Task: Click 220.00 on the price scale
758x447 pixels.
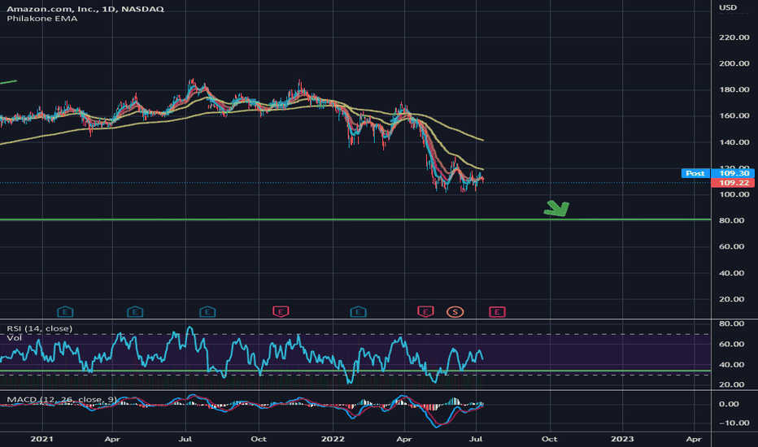Action: point(734,37)
